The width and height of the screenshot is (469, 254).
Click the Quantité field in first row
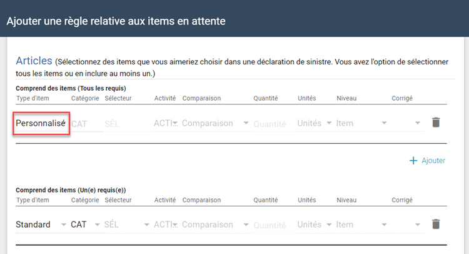(271, 124)
